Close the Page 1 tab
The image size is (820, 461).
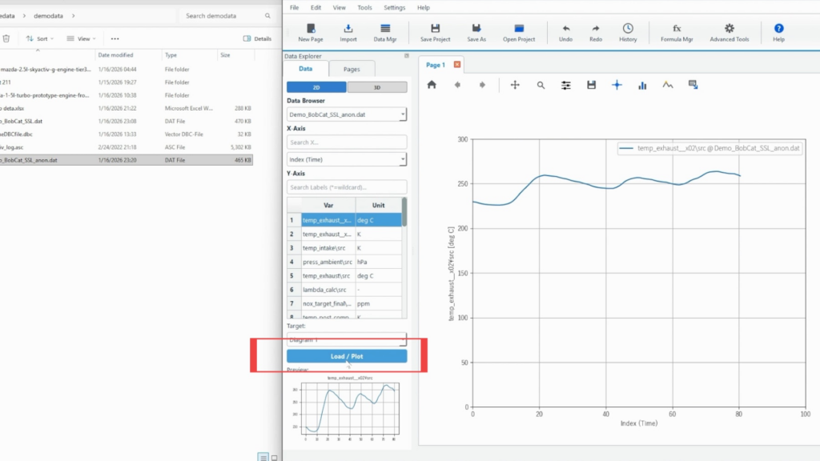click(x=457, y=65)
